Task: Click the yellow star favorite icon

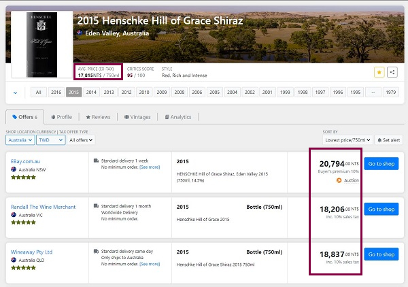Action: click(379, 72)
